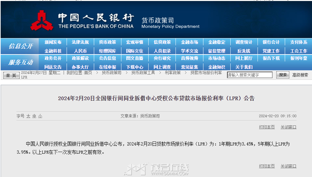Follow the 首页 breadcrumb after 我的位置

pyautogui.click(x=88, y=73)
